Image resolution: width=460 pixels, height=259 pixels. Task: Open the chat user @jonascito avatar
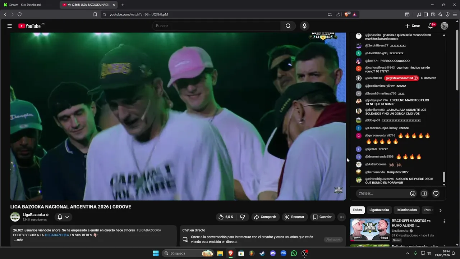[358, 36]
